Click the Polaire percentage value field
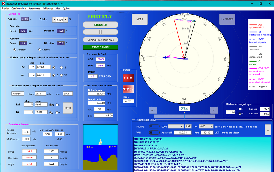This screenshot has height=172, width=274. [x=60, y=20]
